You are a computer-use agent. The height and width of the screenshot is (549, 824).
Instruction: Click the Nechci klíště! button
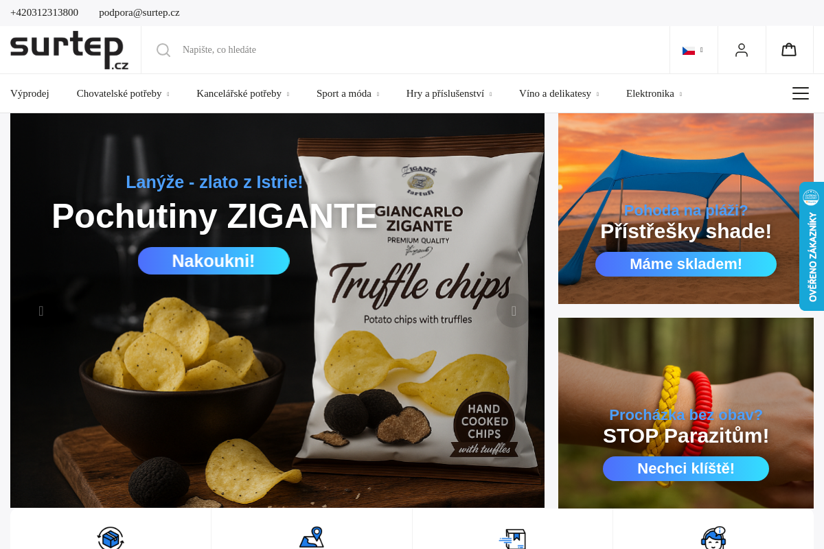(686, 469)
